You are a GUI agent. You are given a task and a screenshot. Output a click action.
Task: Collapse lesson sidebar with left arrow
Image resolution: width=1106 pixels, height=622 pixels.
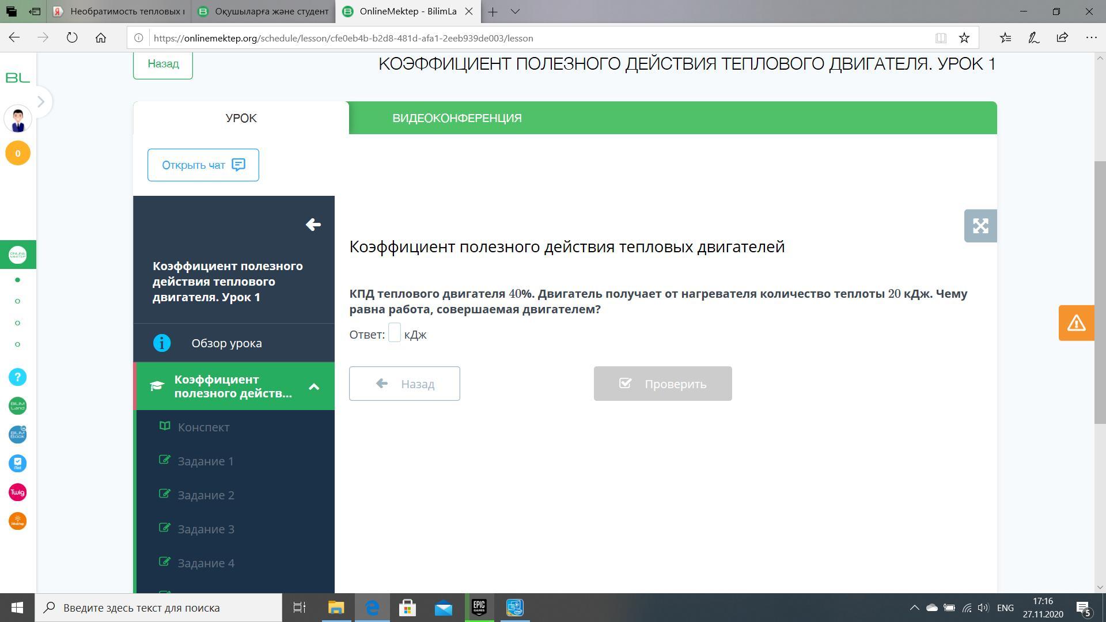point(313,225)
